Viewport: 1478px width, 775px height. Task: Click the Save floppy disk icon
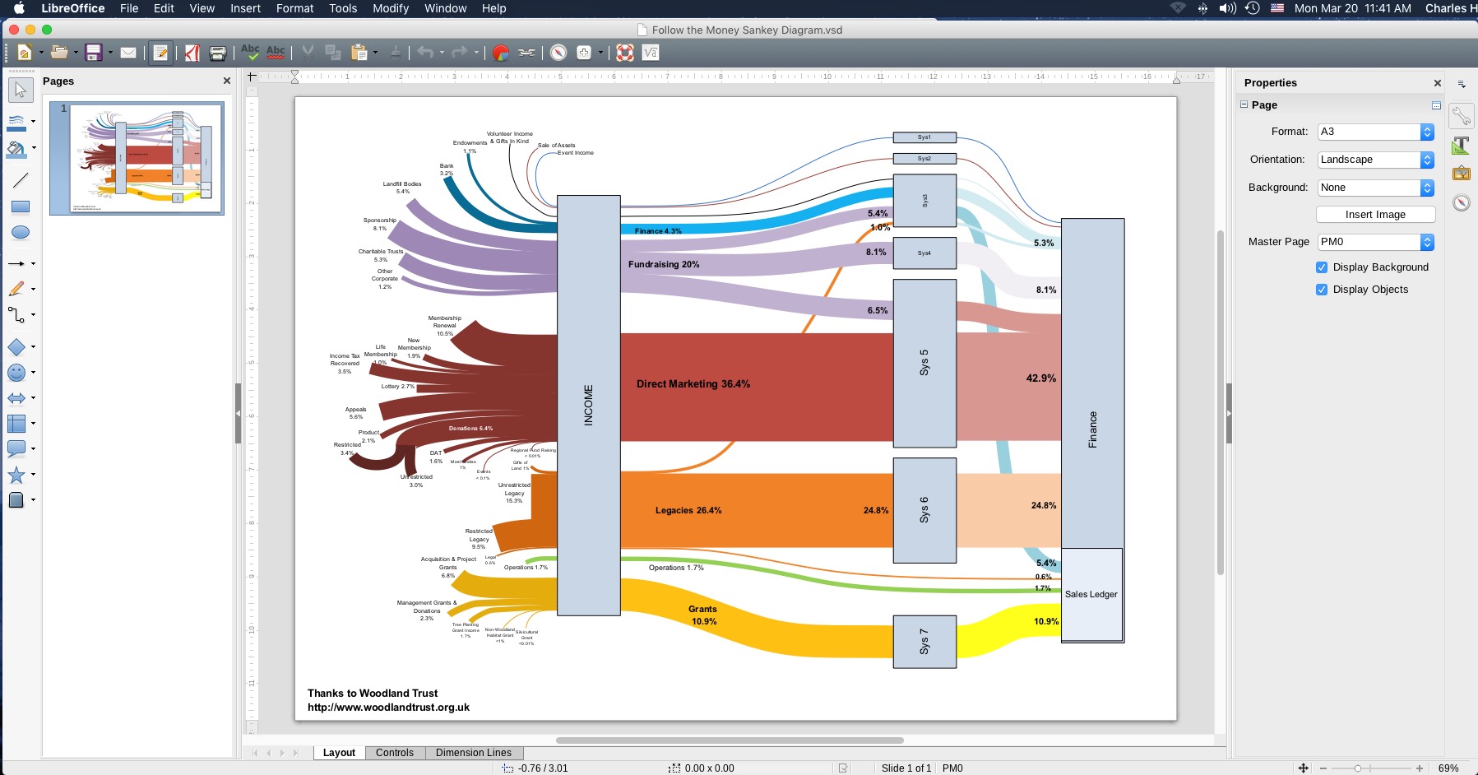pos(94,53)
